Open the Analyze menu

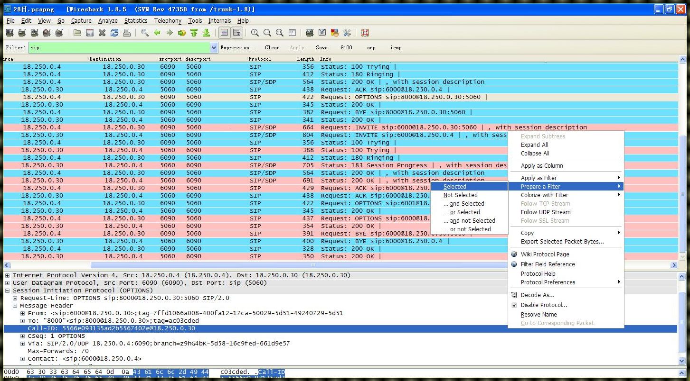(x=108, y=21)
